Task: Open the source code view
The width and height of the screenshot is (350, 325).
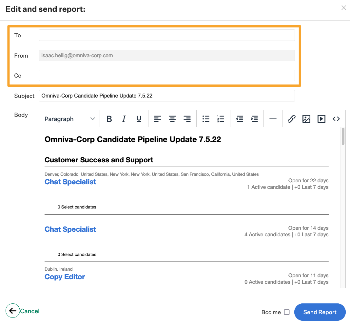Action: click(336, 119)
